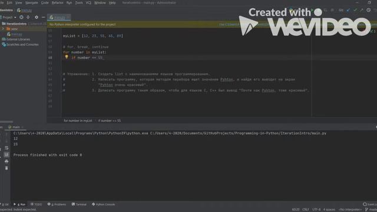377x212 pixels.
Task: Click the trash clear-all icon in Run toolbar
Action: click(x=6, y=168)
